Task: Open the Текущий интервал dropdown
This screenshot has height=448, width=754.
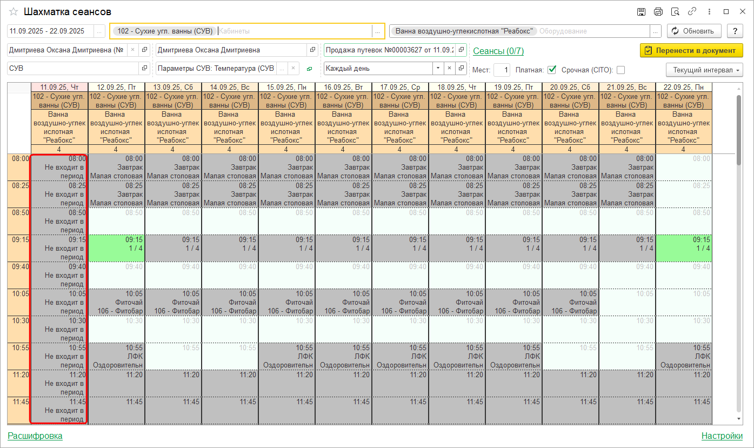Action: [x=704, y=70]
